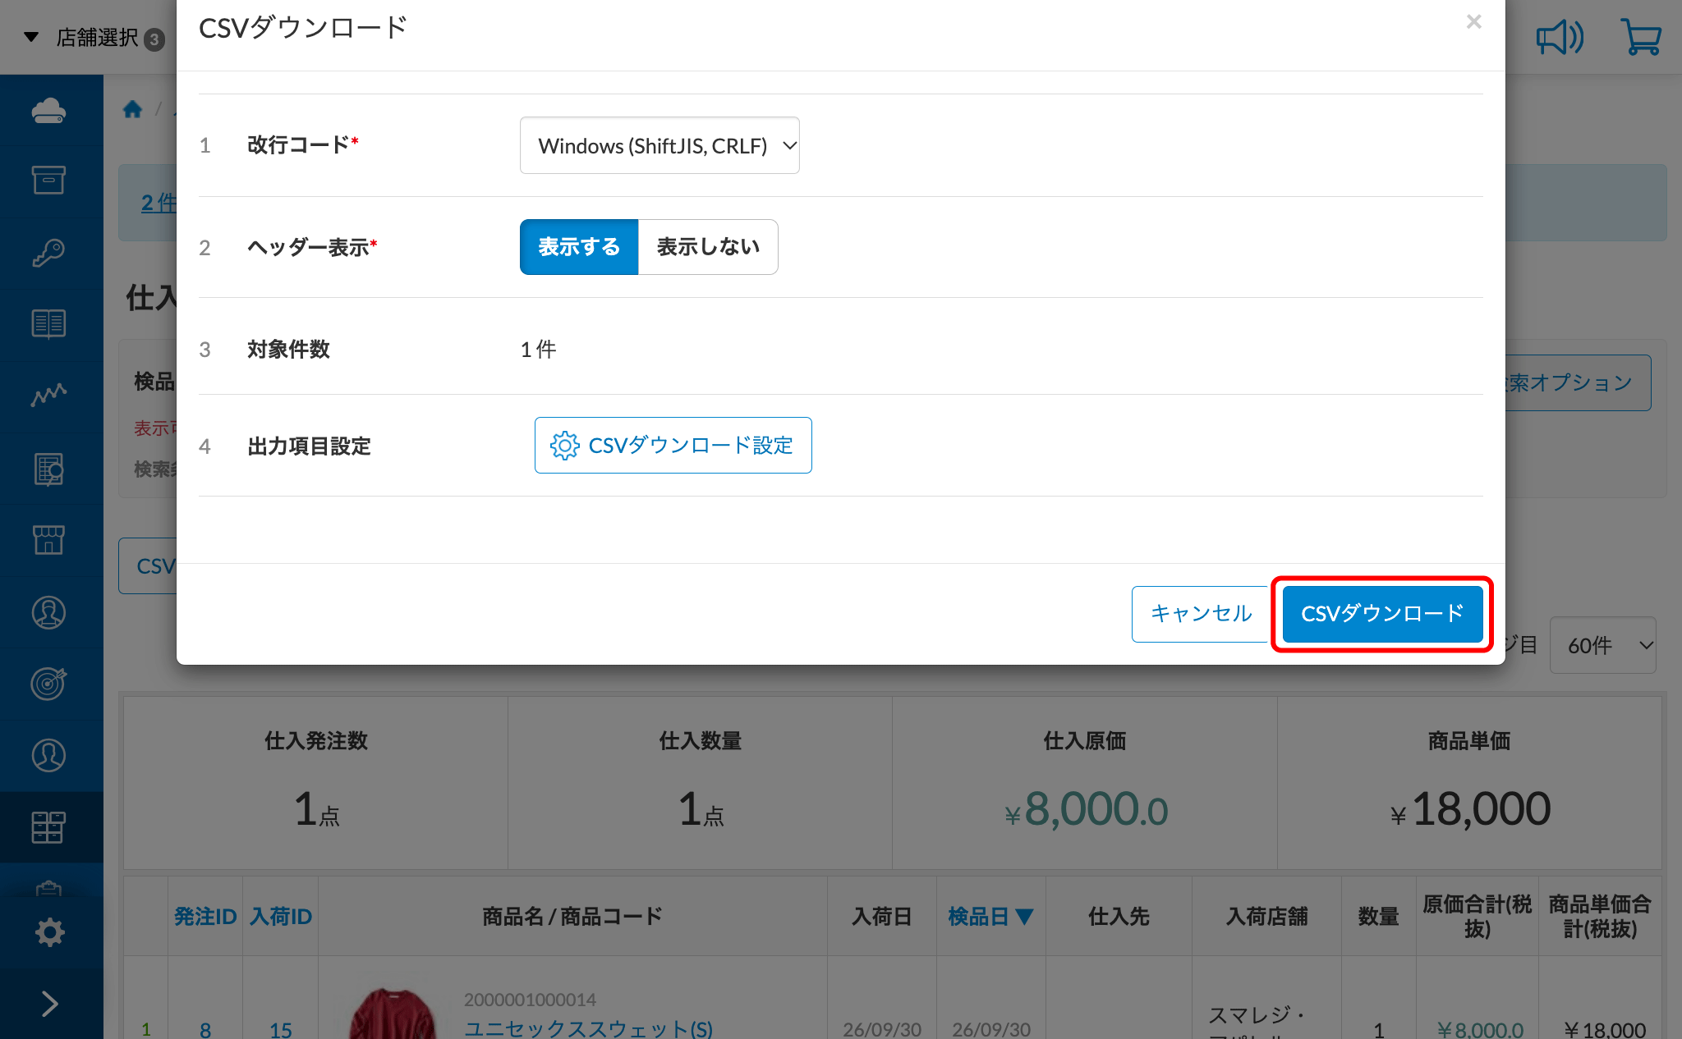
Task: Select the active inventory grid sidebar icon
Action: 49,827
